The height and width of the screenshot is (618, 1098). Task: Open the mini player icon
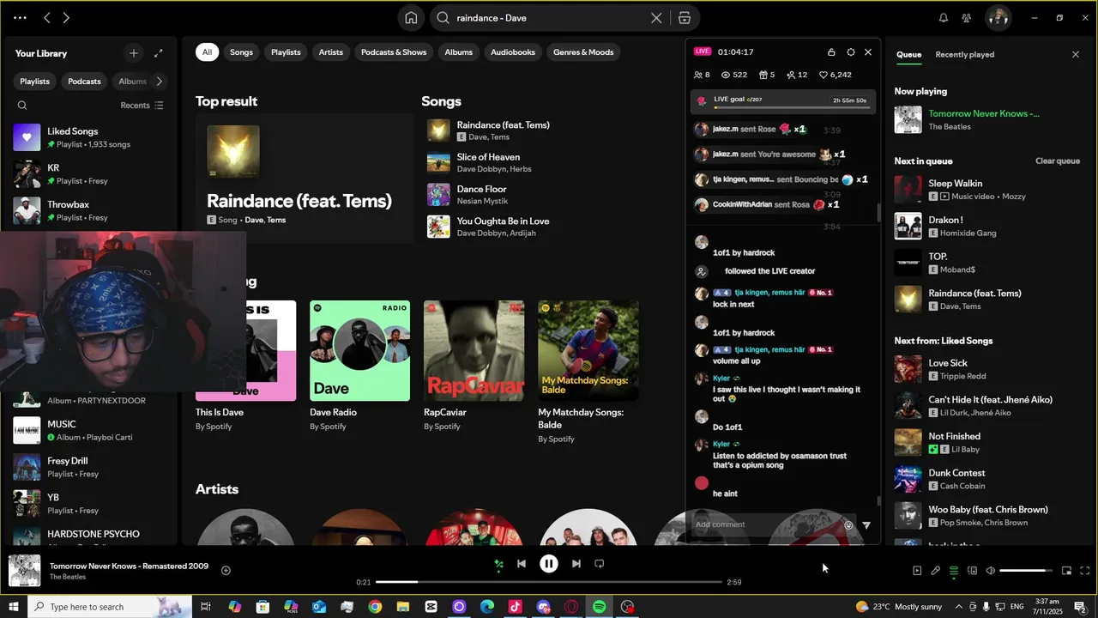pos(1066,571)
